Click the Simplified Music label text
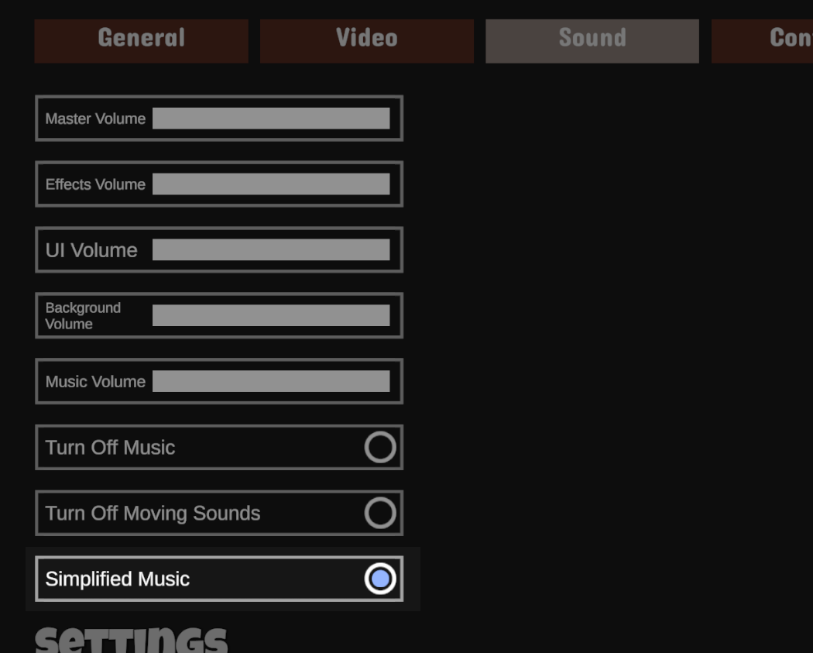Viewport: 813px width, 653px height. pyautogui.click(x=117, y=579)
